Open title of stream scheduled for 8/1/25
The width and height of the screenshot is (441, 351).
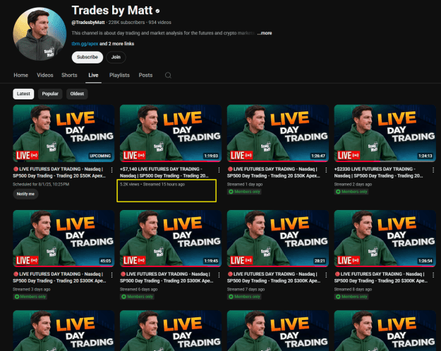pos(59,172)
